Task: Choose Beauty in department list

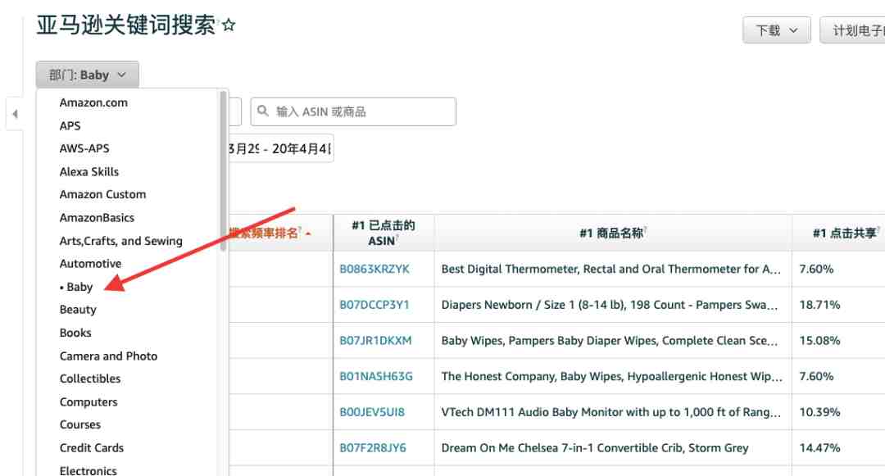Action: [x=78, y=310]
